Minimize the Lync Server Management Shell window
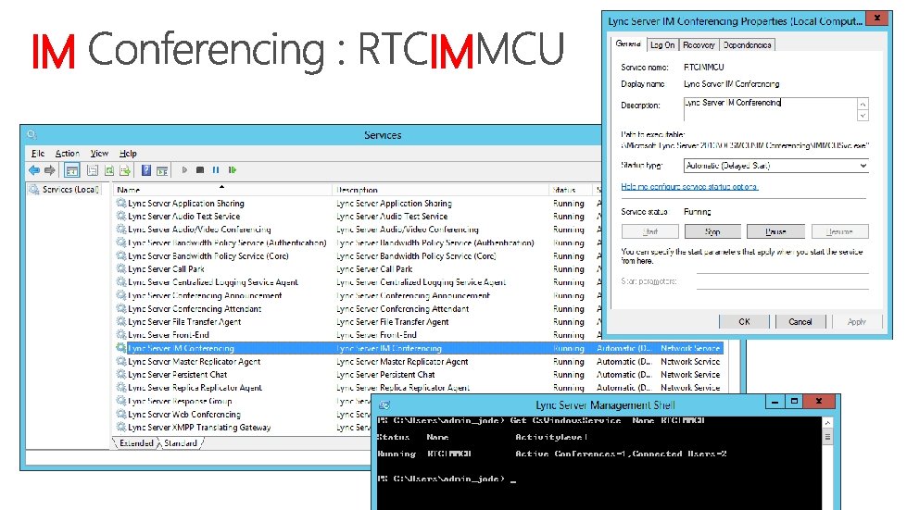Viewport: 907px width, 510px height. pos(775,402)
